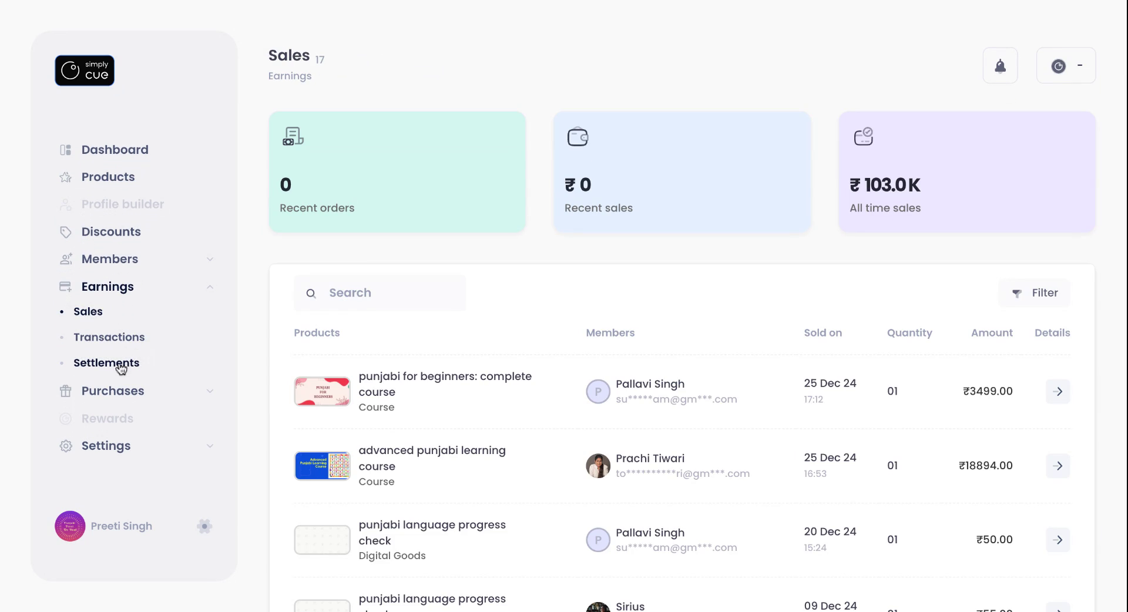Click the Purchases gift icon
The width and height of the screenshot is (1128, 612).
[x=66, y=391]
